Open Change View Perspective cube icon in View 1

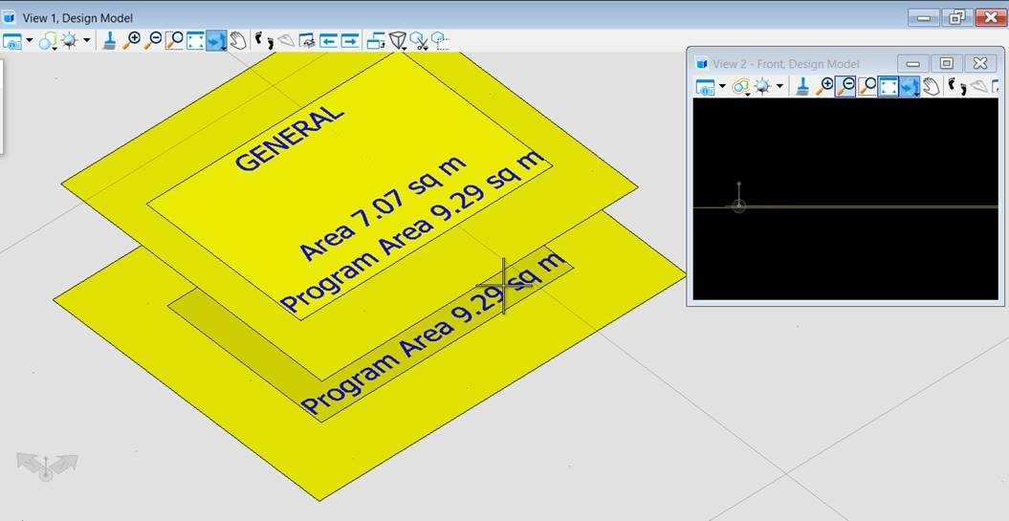[x=398, y=42]
